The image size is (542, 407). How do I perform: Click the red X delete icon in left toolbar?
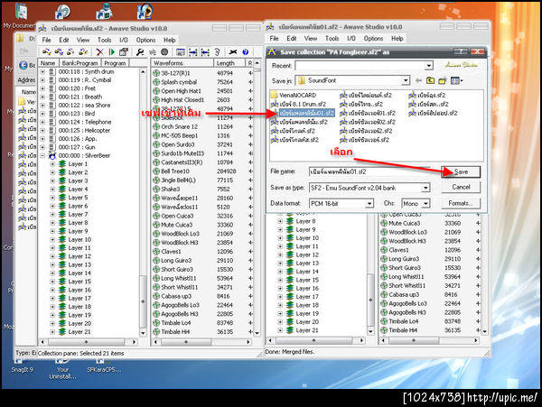(99, 52)
